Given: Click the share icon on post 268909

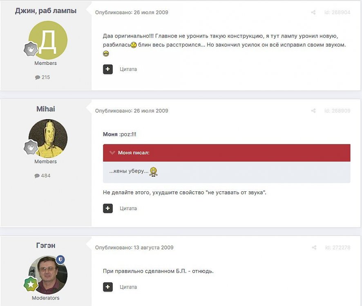Looking at the screenshot, I should tap(313, 111).
